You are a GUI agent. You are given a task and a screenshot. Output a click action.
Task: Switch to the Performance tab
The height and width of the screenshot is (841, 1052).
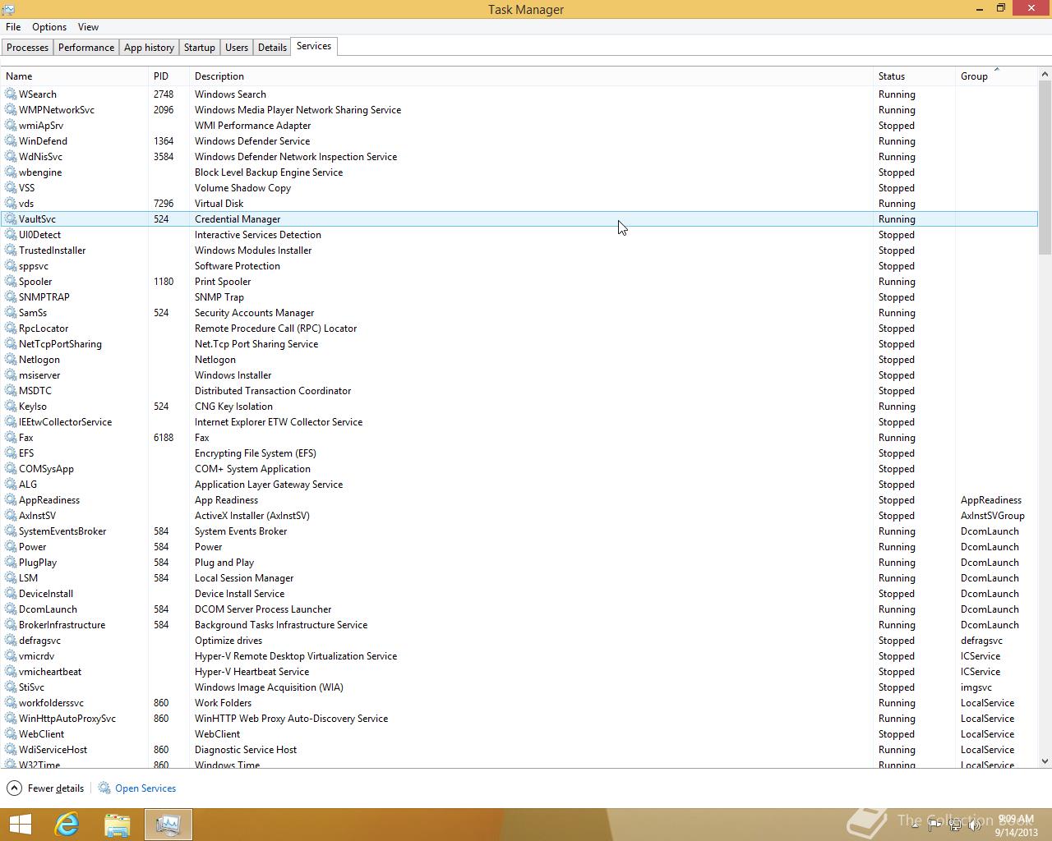point(86,48)
